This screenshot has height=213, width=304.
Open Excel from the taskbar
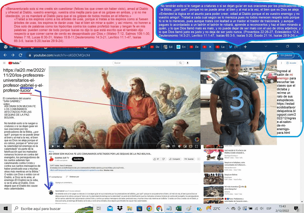(x=179, y=208)
